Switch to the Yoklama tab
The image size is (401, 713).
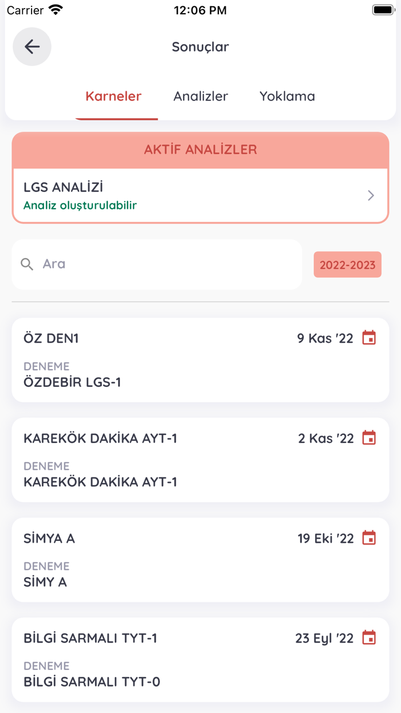click(287, 96)
